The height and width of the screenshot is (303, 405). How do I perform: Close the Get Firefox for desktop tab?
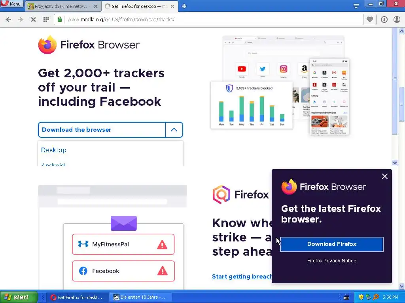tap(172, 6)
